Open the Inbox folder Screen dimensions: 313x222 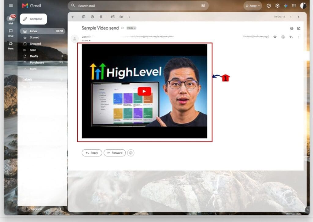click(x=42, y=31)
